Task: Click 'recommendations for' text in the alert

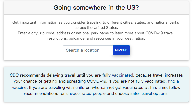Action: 44,94
